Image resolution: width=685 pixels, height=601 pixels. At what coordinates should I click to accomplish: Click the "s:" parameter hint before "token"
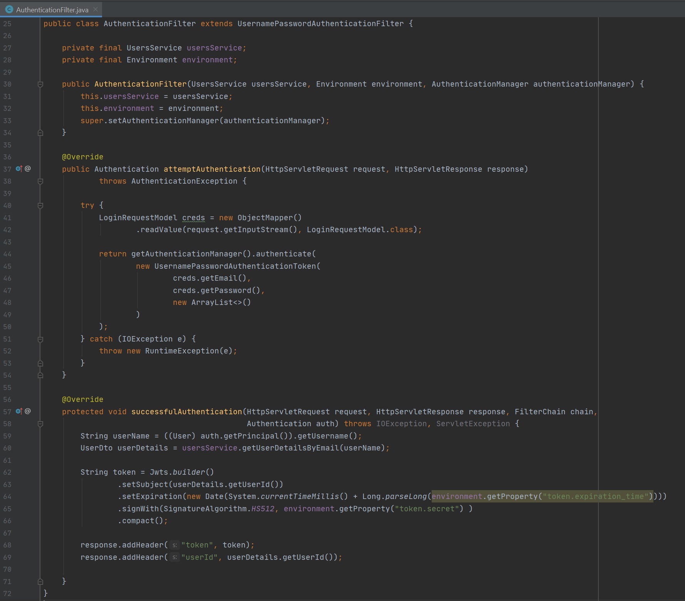[x=174, y=545]
